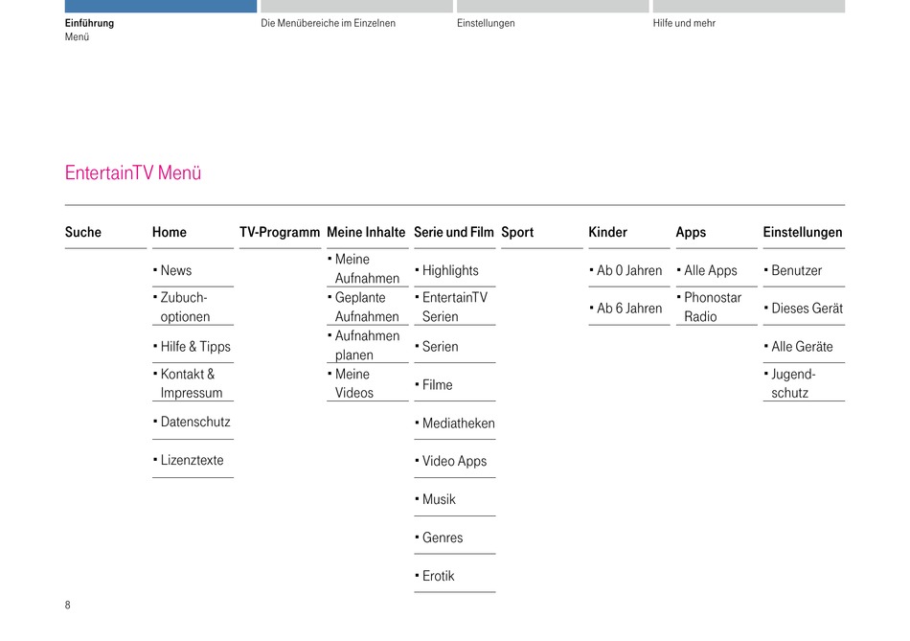Go to Die Menübereiche im Einzelnen tab

pyautogui.click(x=328, y=23)
